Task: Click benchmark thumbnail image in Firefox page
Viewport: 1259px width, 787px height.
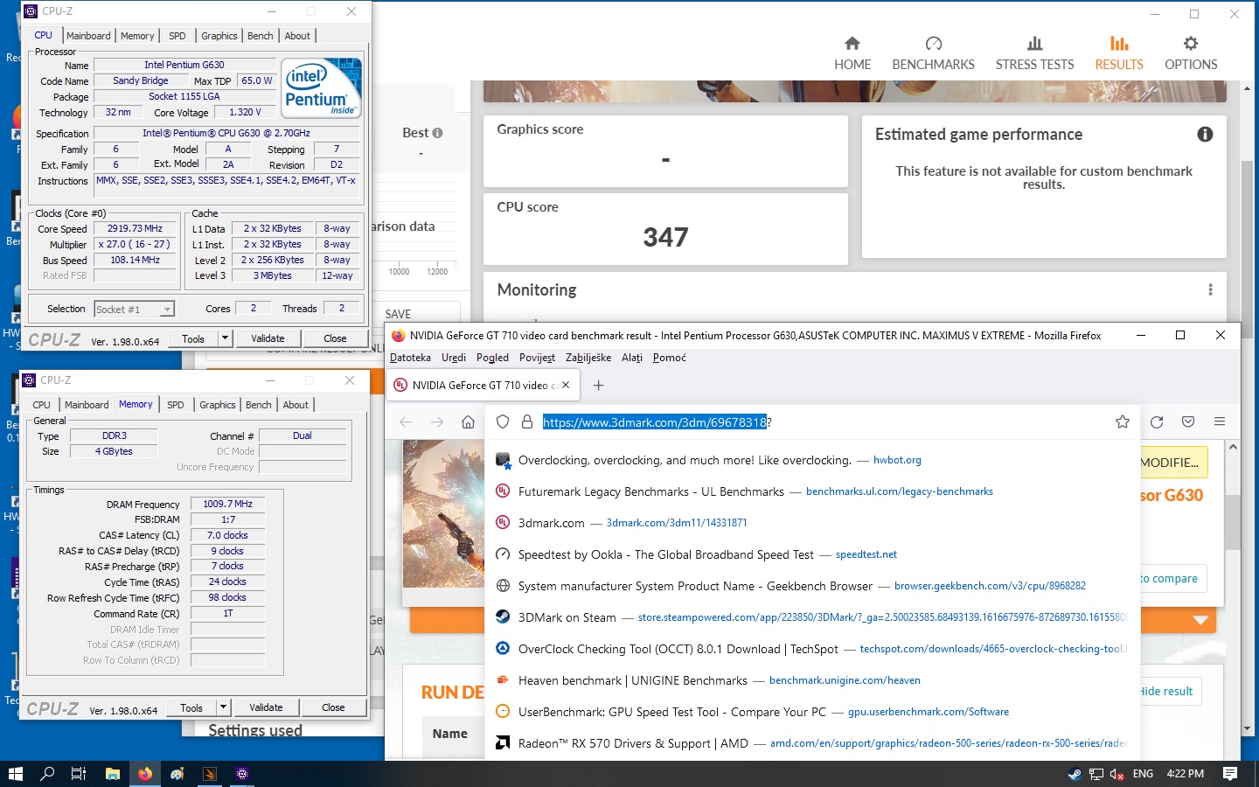Action: (x=444, y=513)
